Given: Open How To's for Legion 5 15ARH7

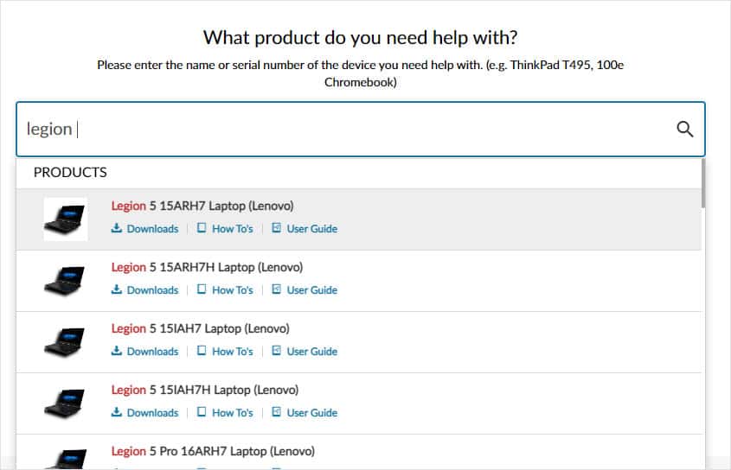Looking at the screenshot, I should point(225,229).
